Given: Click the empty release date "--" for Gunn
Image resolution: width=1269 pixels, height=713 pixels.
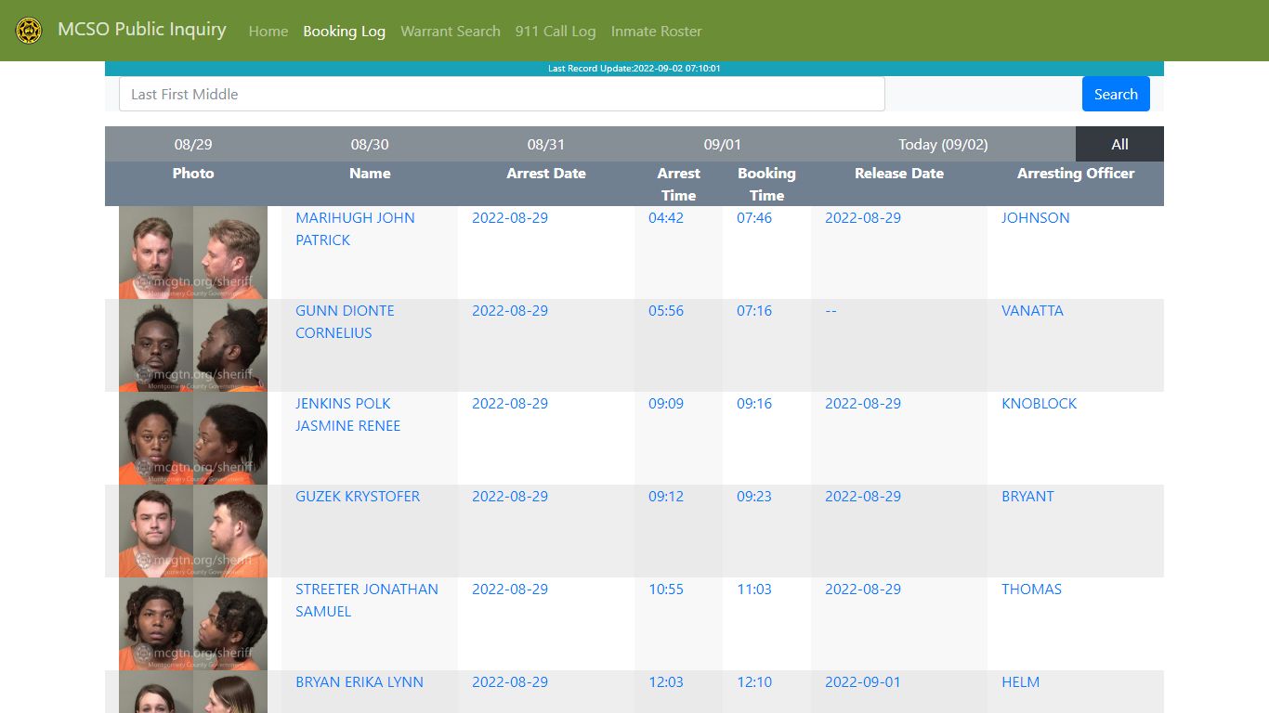Looking at the screenshot, I should coord(831,310).
